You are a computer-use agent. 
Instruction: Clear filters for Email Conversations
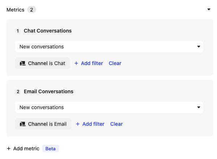click(x=116, y=124)
